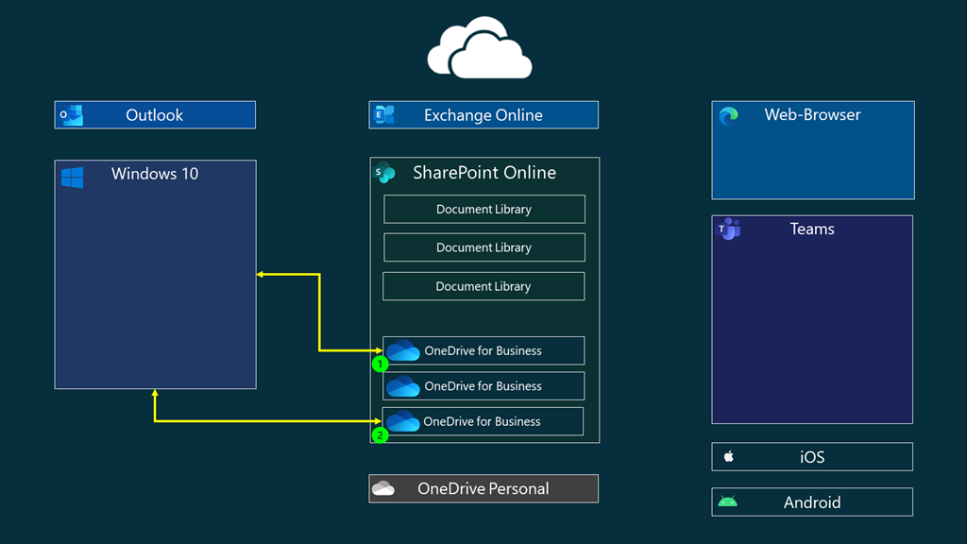Click the green Android robot icon

(727, 502)
